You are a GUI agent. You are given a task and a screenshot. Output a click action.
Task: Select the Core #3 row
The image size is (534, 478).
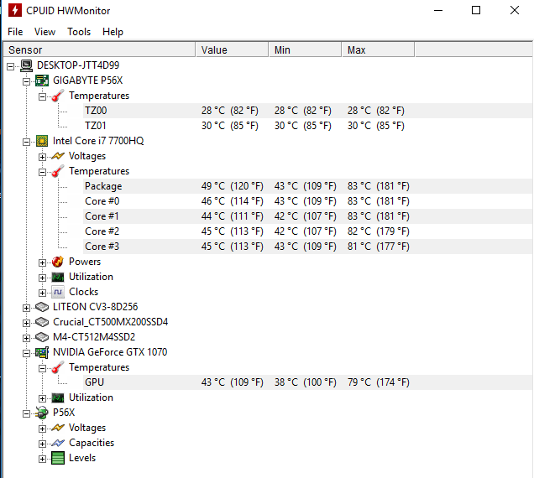[308, 247]
